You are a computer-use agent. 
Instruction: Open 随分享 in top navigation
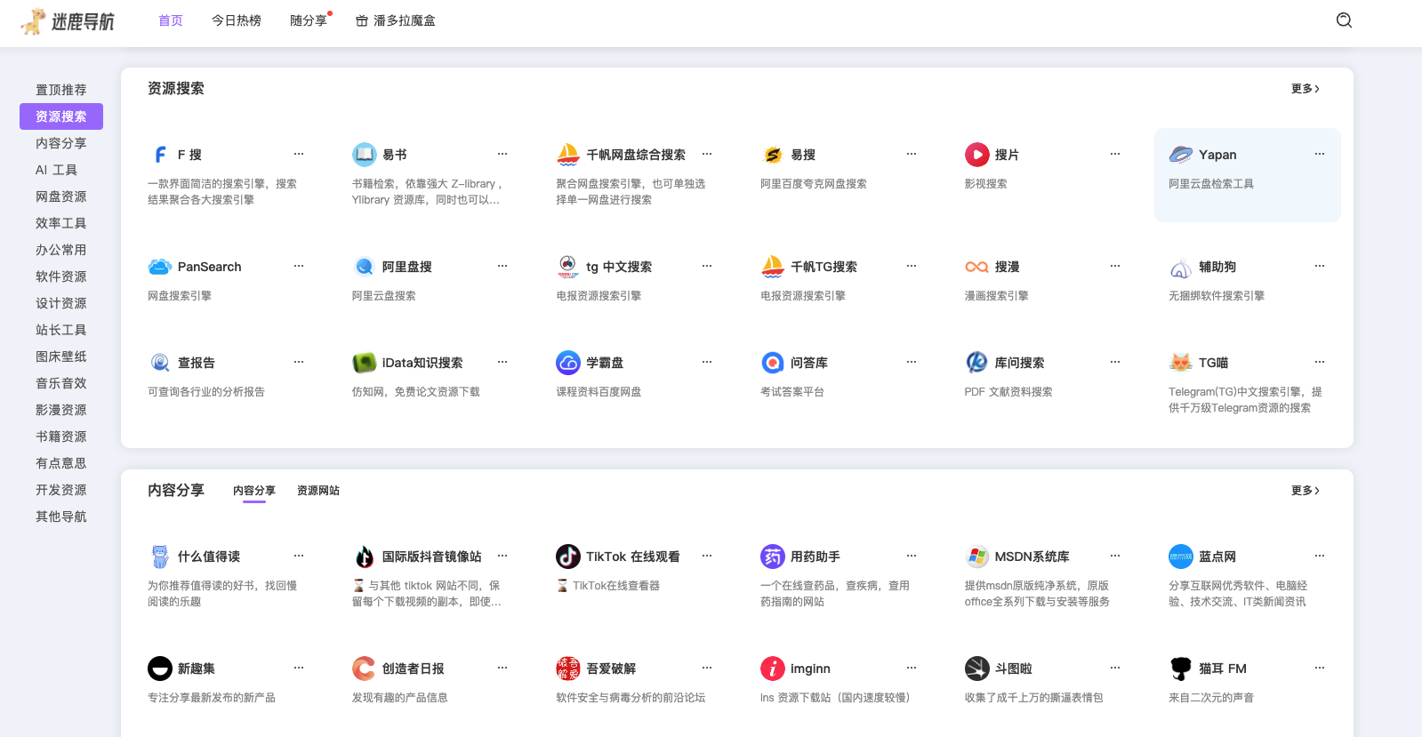coord(309,20)
